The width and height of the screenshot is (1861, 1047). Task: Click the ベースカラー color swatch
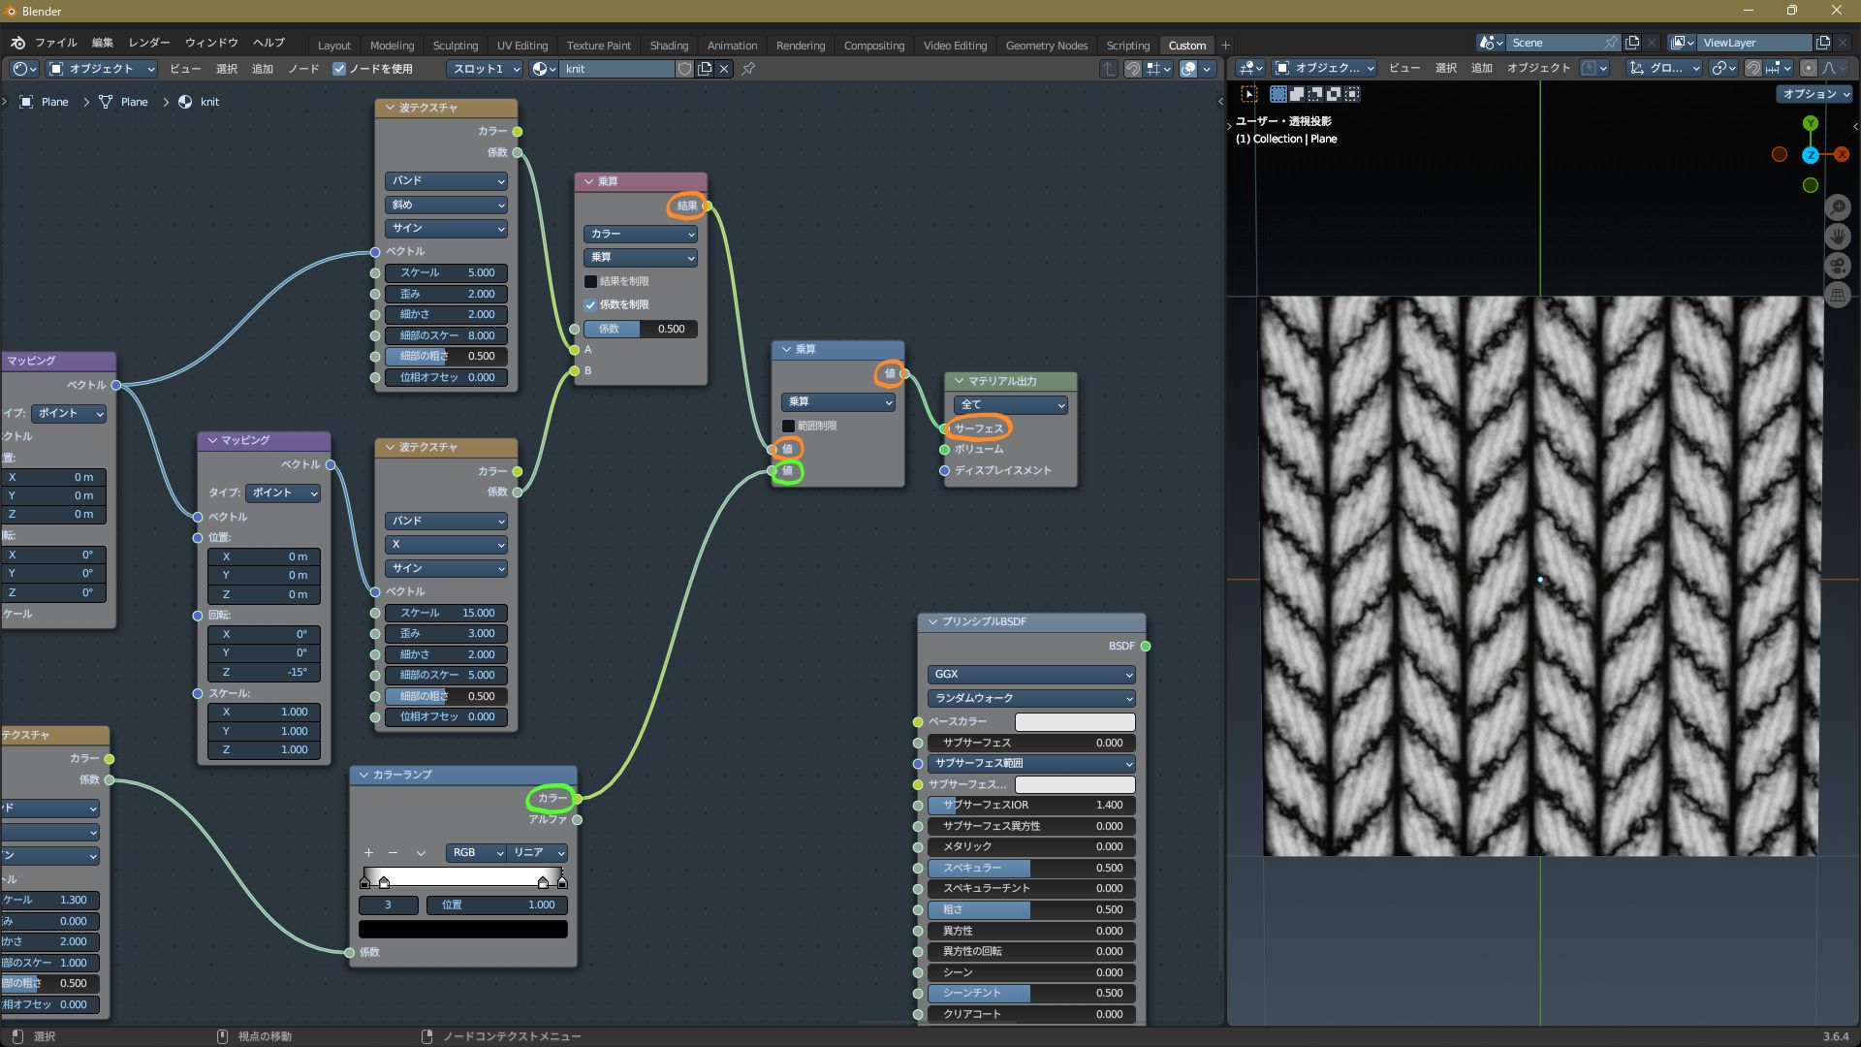click(1074, 722)
